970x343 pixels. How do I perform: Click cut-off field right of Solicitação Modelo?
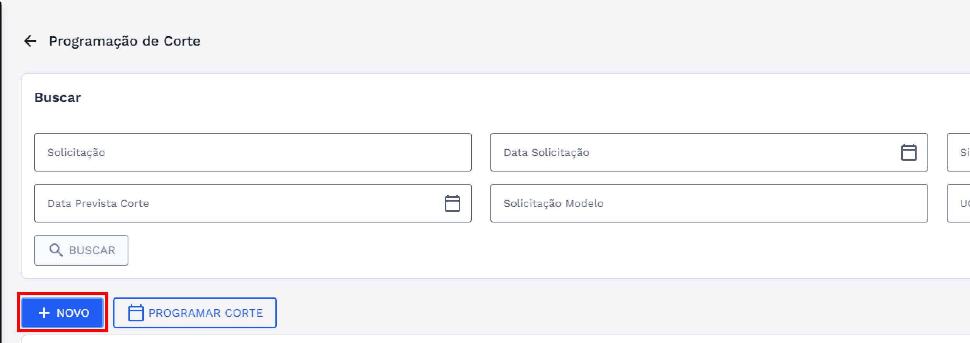[960, 203]
